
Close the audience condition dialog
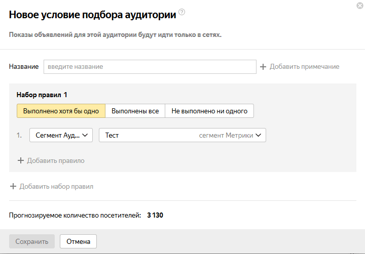[x=359, y=6]
